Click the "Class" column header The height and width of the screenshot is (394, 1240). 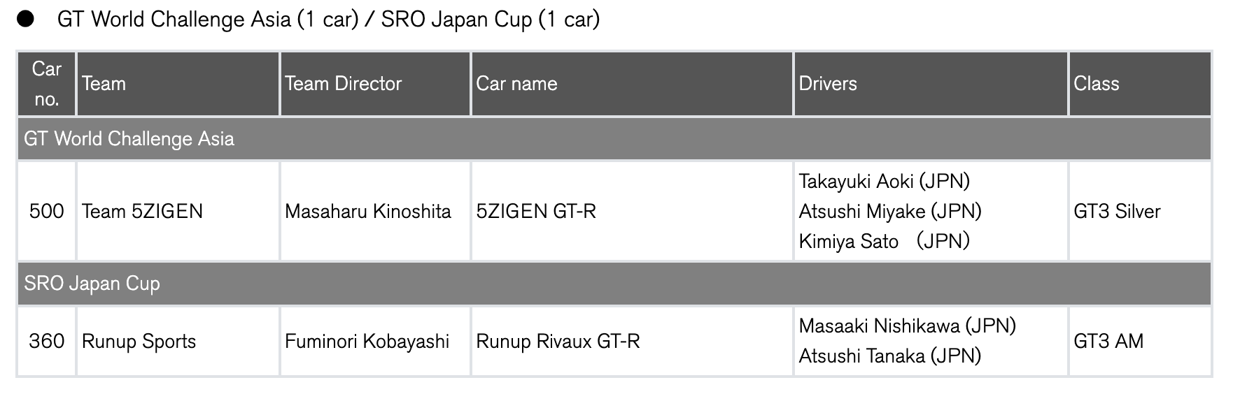tap(1096, 84)
